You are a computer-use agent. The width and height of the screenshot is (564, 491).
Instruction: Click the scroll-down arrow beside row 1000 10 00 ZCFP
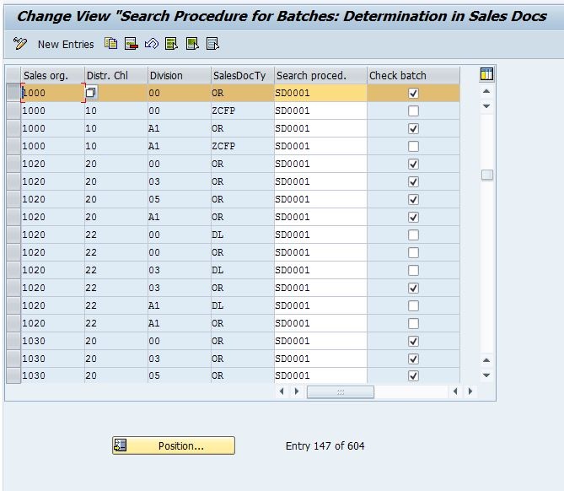[x=486, y=106]
